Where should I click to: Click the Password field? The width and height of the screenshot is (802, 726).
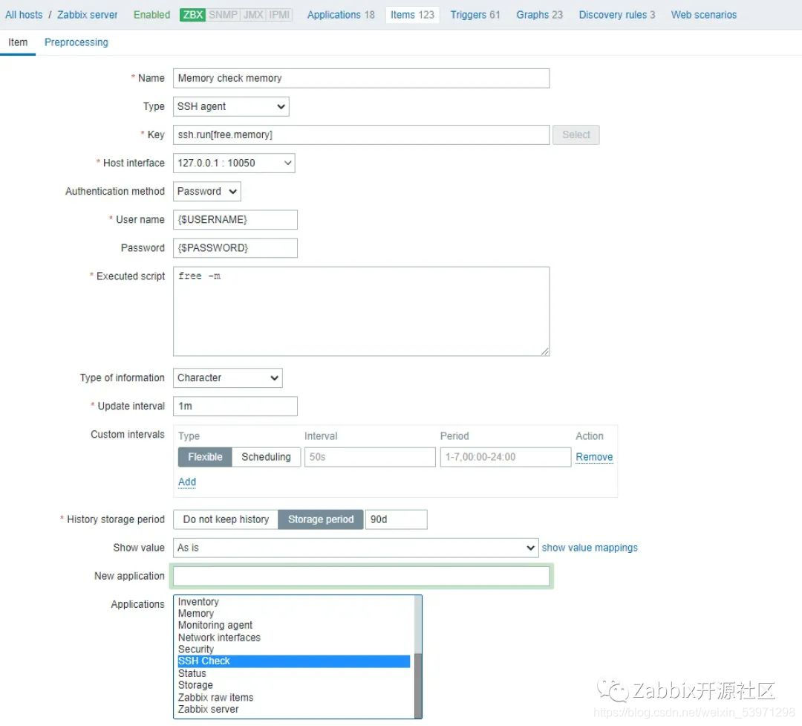[x=235, y=247]
